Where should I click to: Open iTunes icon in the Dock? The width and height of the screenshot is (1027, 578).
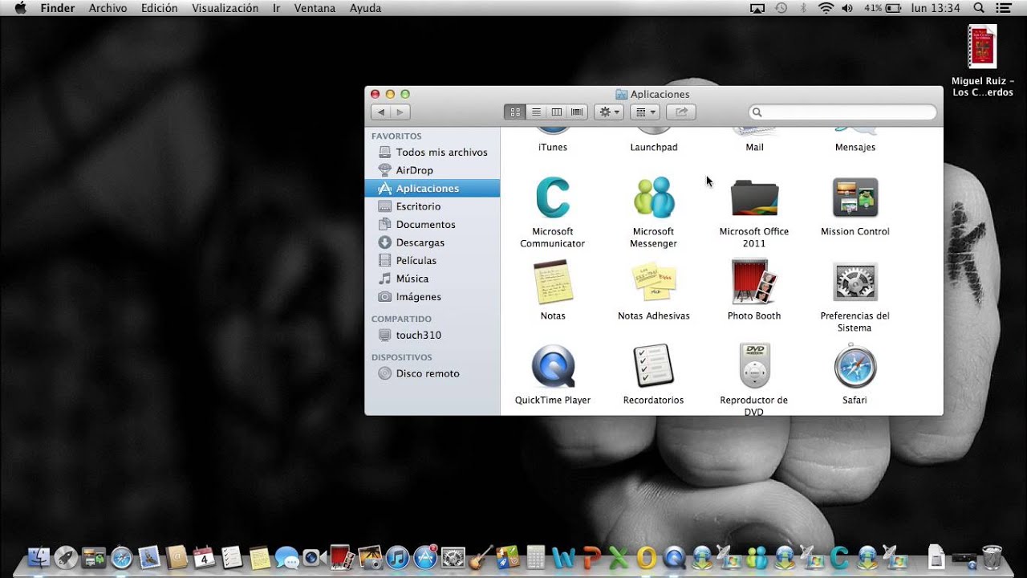(x=397, y=557)
